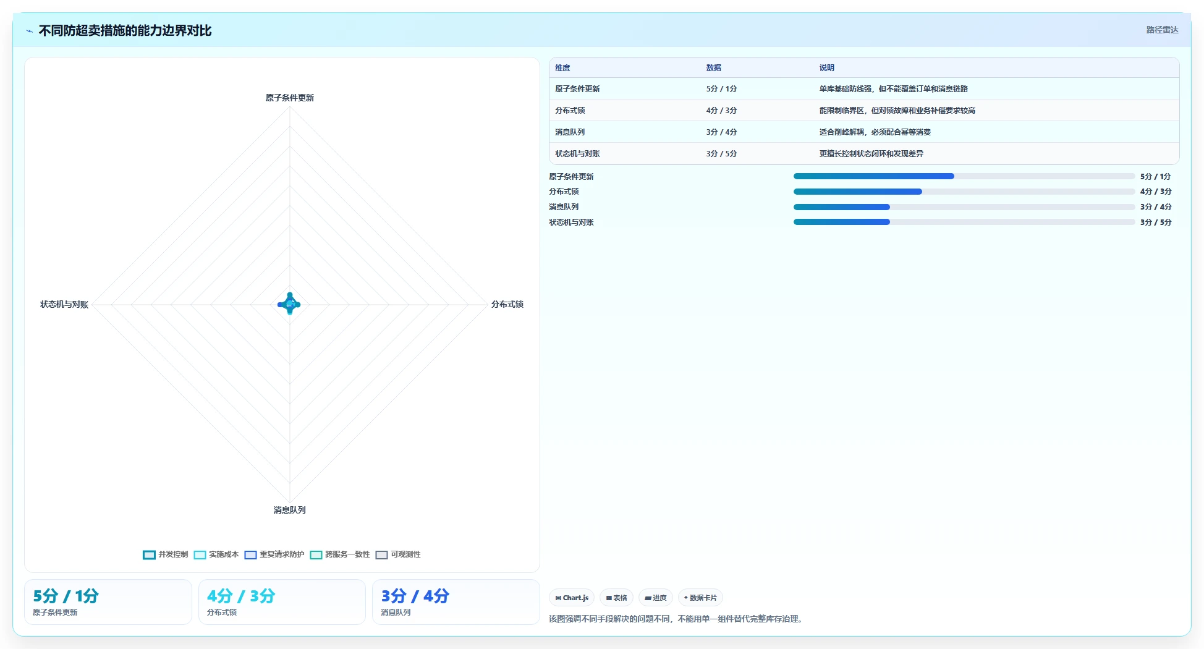
Task: Select the 状态机与对账 table row cell
Action: 577,154
